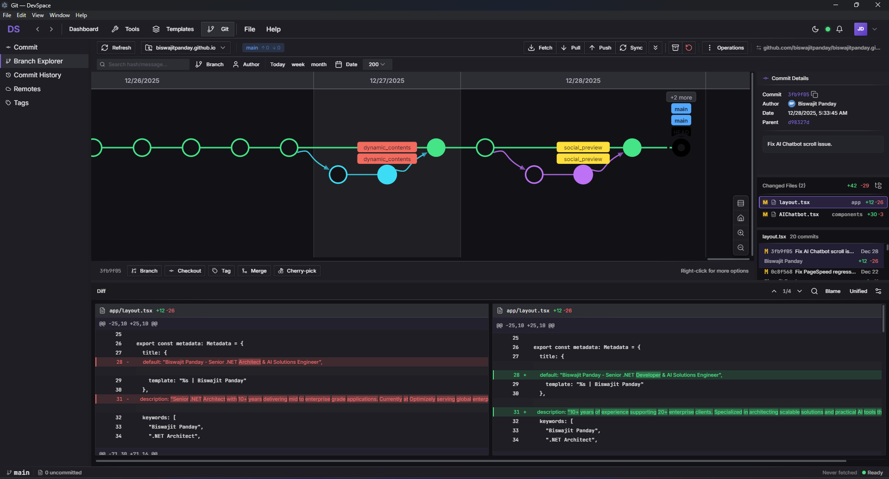Zoom out on the branch graph
The width and height of the screenshot is (889, 479).
(741, 248)
